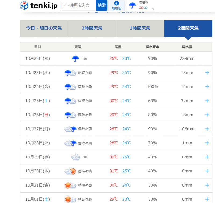The height and width of the screenshot is (203, 215).
Task: Click the umbrella icon for 石垣市
Action: pyautogui.click(x=132, y=5)
